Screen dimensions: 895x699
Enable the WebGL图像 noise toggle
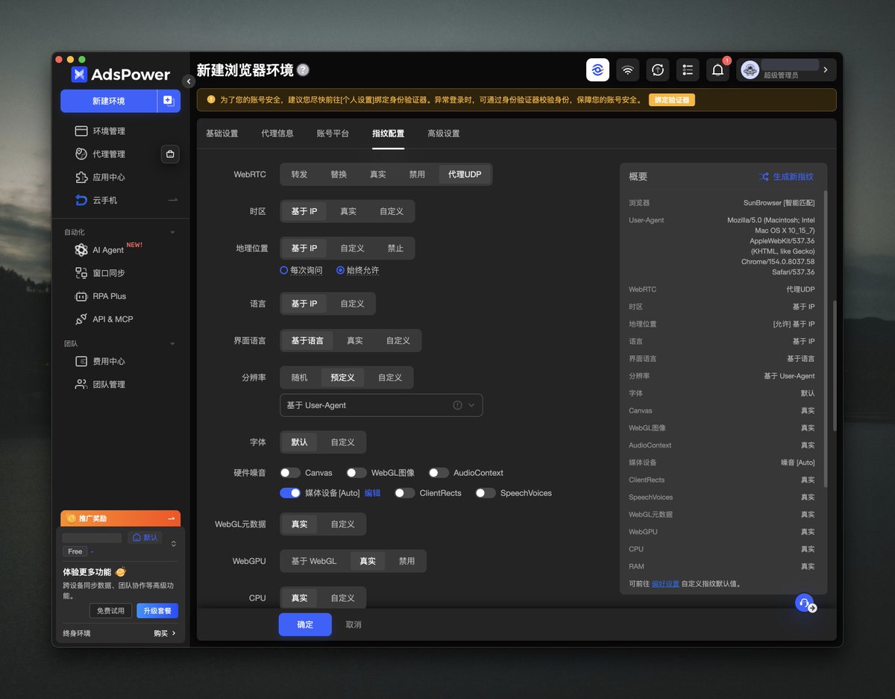point(357,473)
